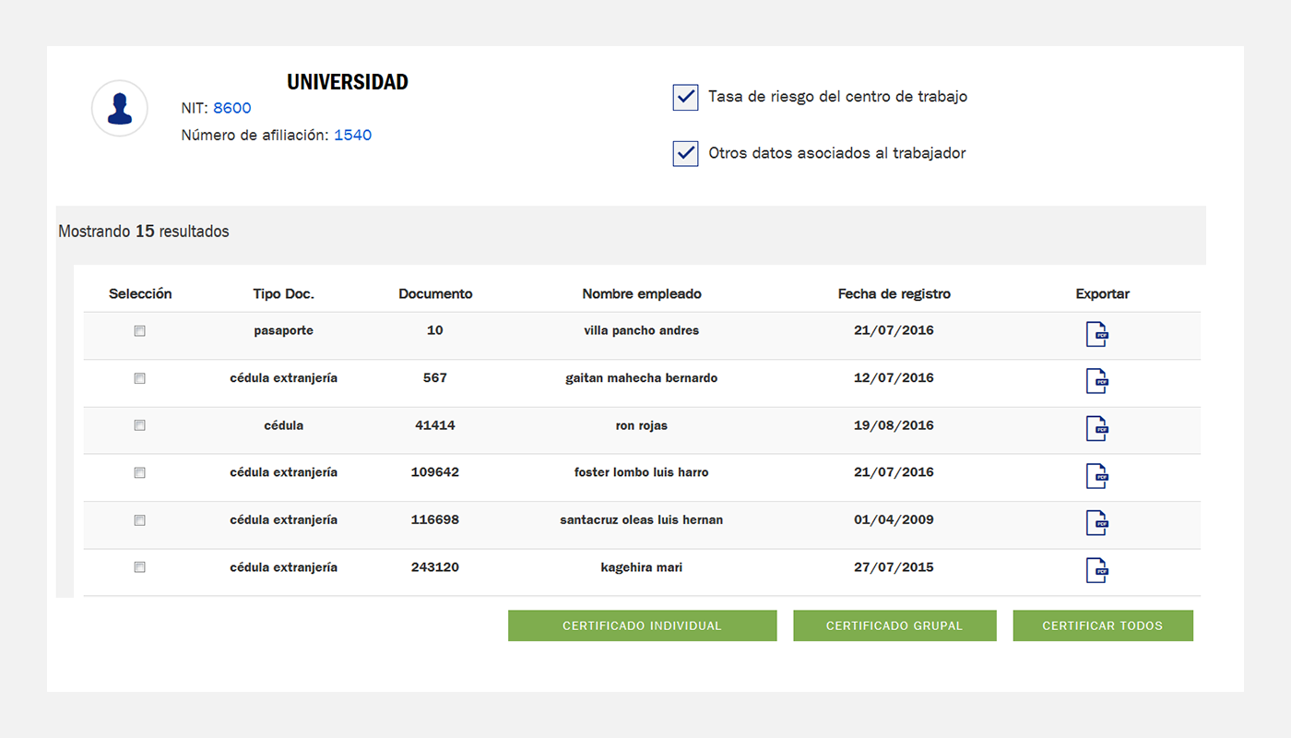
Task: Select employee ron rojas checkbox
Action: (x=140, y=425)
